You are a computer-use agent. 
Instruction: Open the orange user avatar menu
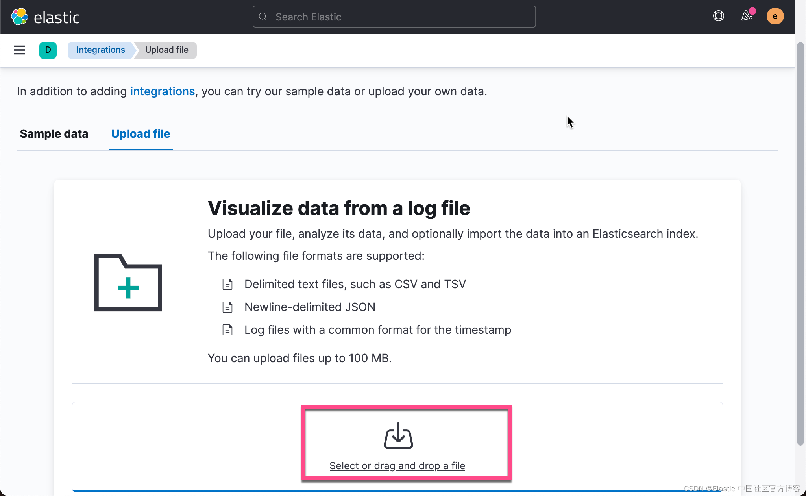point(775,16)
